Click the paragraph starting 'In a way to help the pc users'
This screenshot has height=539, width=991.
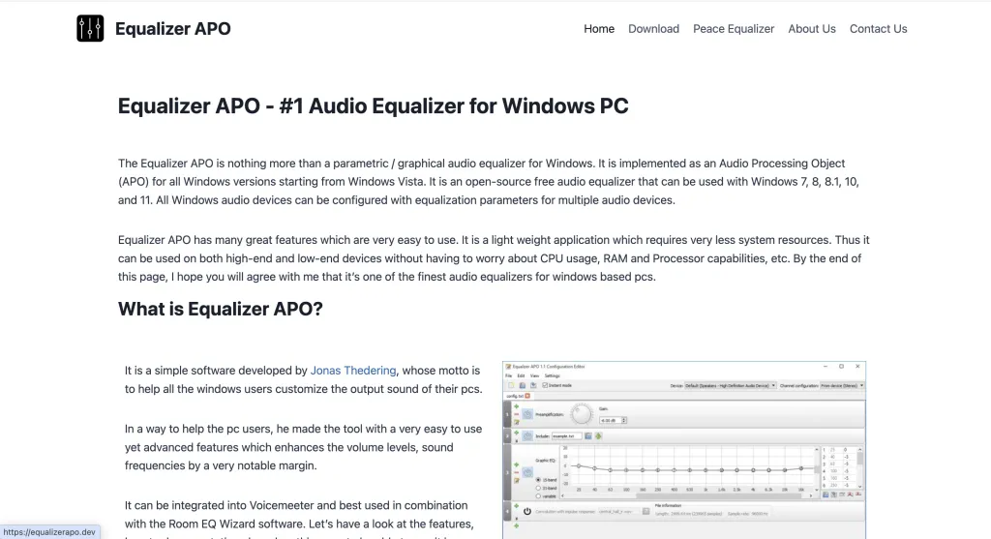click(x=303, y=447)
